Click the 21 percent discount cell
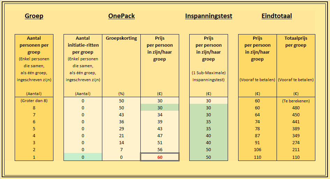The height and width of the screenshot is (179, 330). pyautogui.click(x=122, y=135)
